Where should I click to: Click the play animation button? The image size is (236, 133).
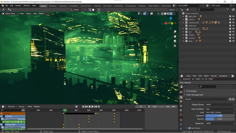coord(92,107)
